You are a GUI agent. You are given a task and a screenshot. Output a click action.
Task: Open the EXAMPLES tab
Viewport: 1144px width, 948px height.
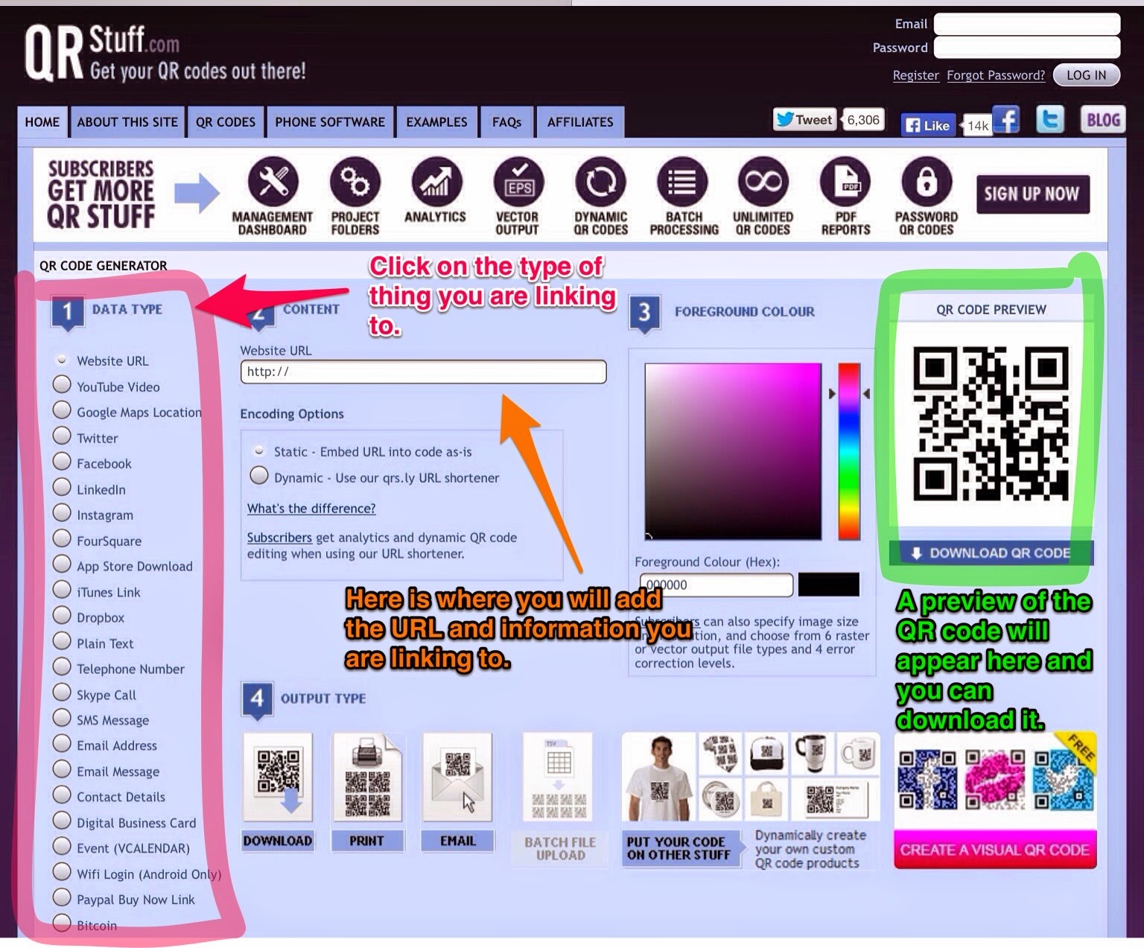[436, 122]
